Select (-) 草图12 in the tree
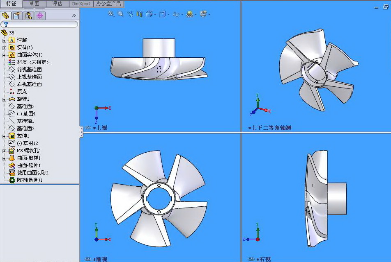The width and height of the screenshot is (391, 262). coord(27,143)
